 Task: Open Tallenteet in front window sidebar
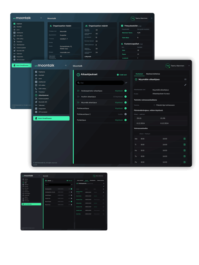tap(40, 105)
